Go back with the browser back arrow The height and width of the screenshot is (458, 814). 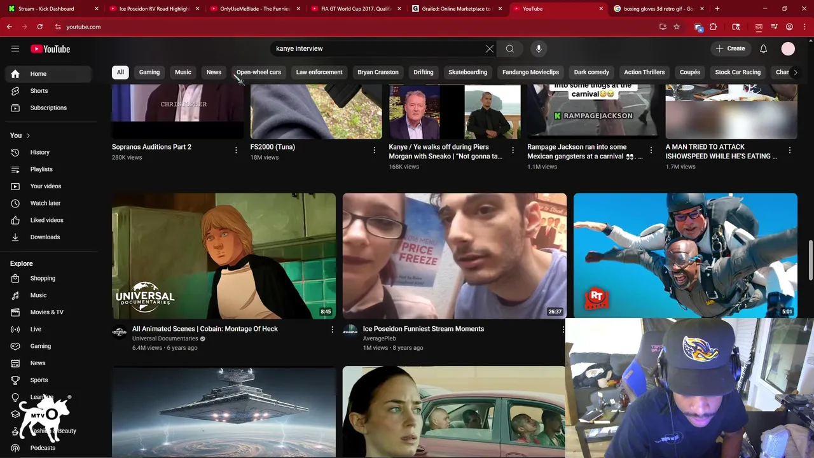[9, 27]
